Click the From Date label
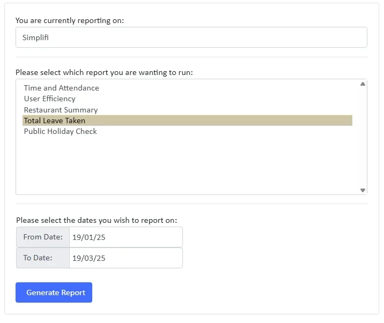This screenshot has width=384, height=323. point(43,237)
